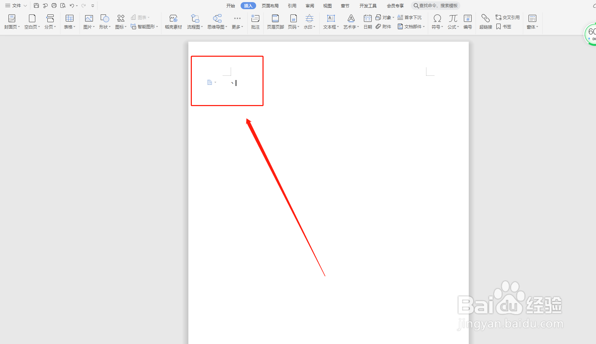Click 首字下沉 drop cap button

pos(409,17)
